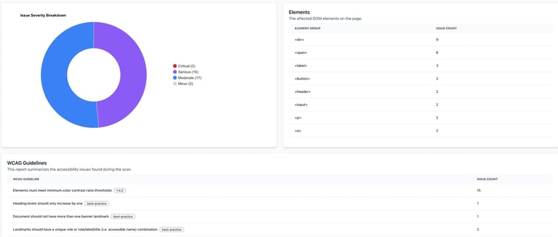
Task: Click the blue Moderate legend dot
Action: (x=175, y=78)
